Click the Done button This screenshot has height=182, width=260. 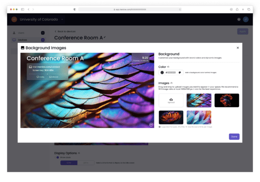[234, 136]
